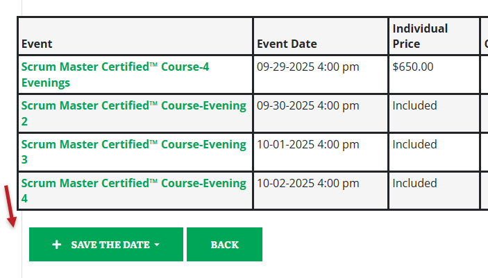This screenshot has height=278, width=488.
Task: Click the red arrow annotation
Action: coord(10,207)
